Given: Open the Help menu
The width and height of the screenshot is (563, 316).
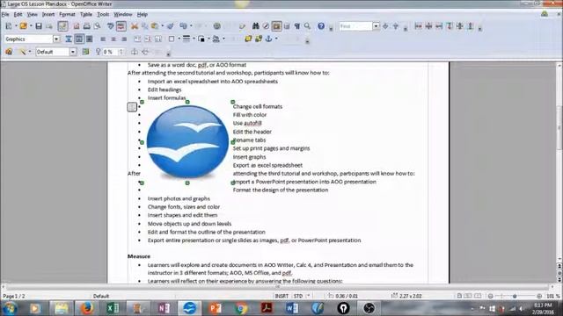Looking at the screenshot, I should 143,15.
